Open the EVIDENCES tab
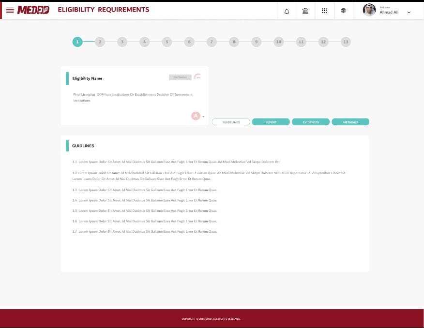The image size is (424, 328). (x=310, y=122)
